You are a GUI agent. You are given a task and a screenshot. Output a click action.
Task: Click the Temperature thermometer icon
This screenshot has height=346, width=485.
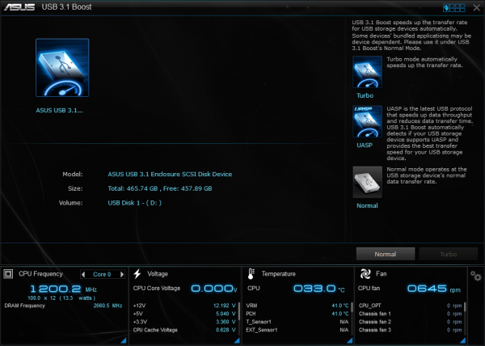pyautogui.click(x=251, y=274)
